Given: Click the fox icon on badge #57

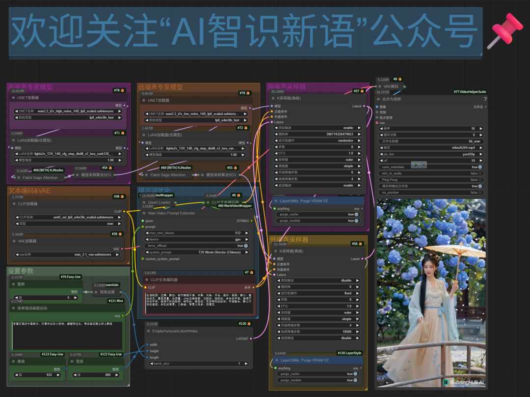Looking at the screenshot, I should pos(362,91).
